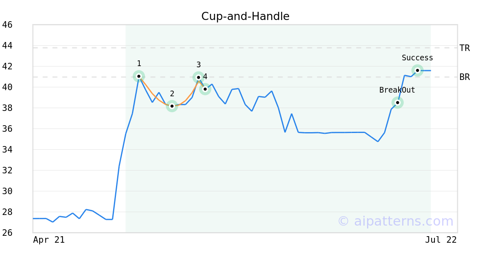The height and width of the screenshot is (257, 490).
Task: Click the Jul 22 end date label
Action: [x=441, y=240]
